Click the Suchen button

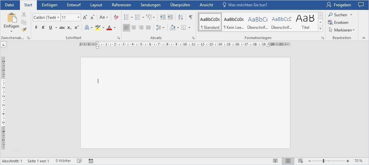(x=340, y=15)
